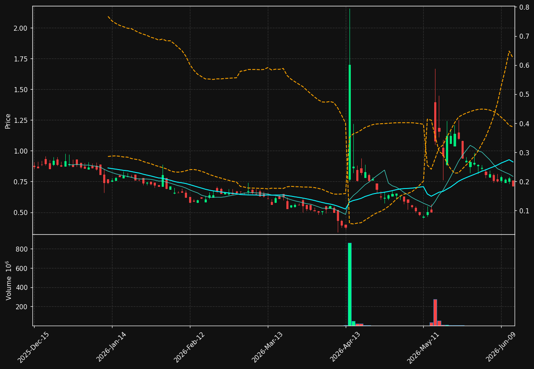Viewport: 534px width, 369px height.
Task: Click the Volume 10⁶ axis title
Action: point(8,280)
